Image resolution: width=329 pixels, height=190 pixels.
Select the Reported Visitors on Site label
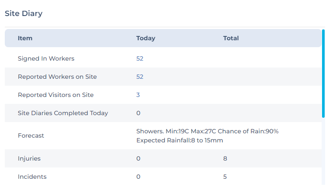55,95
